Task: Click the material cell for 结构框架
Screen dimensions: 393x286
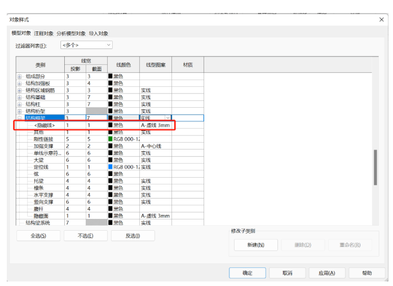Action: 188,118
